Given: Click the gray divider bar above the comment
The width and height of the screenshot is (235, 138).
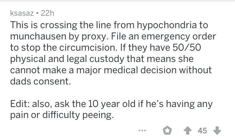Looking at the screenshot, I should 118,1.
